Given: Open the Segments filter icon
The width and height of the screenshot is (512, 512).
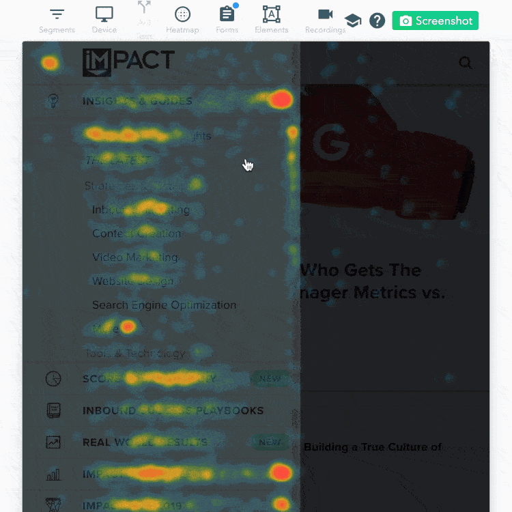Looking at the screenshot, I should 57,14.
